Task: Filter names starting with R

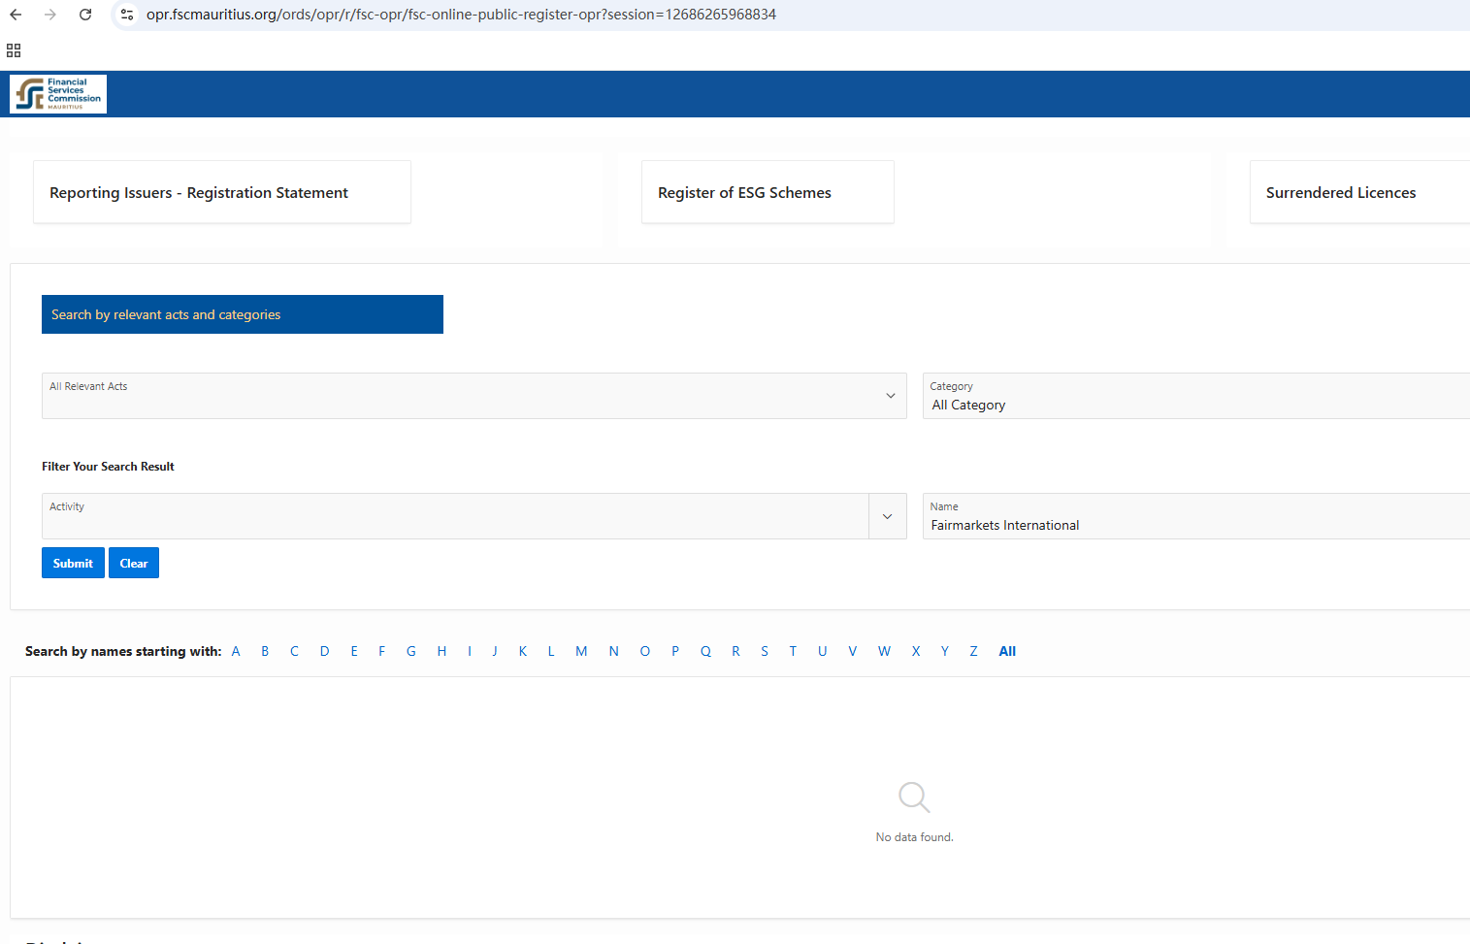Action: [735, 651]
